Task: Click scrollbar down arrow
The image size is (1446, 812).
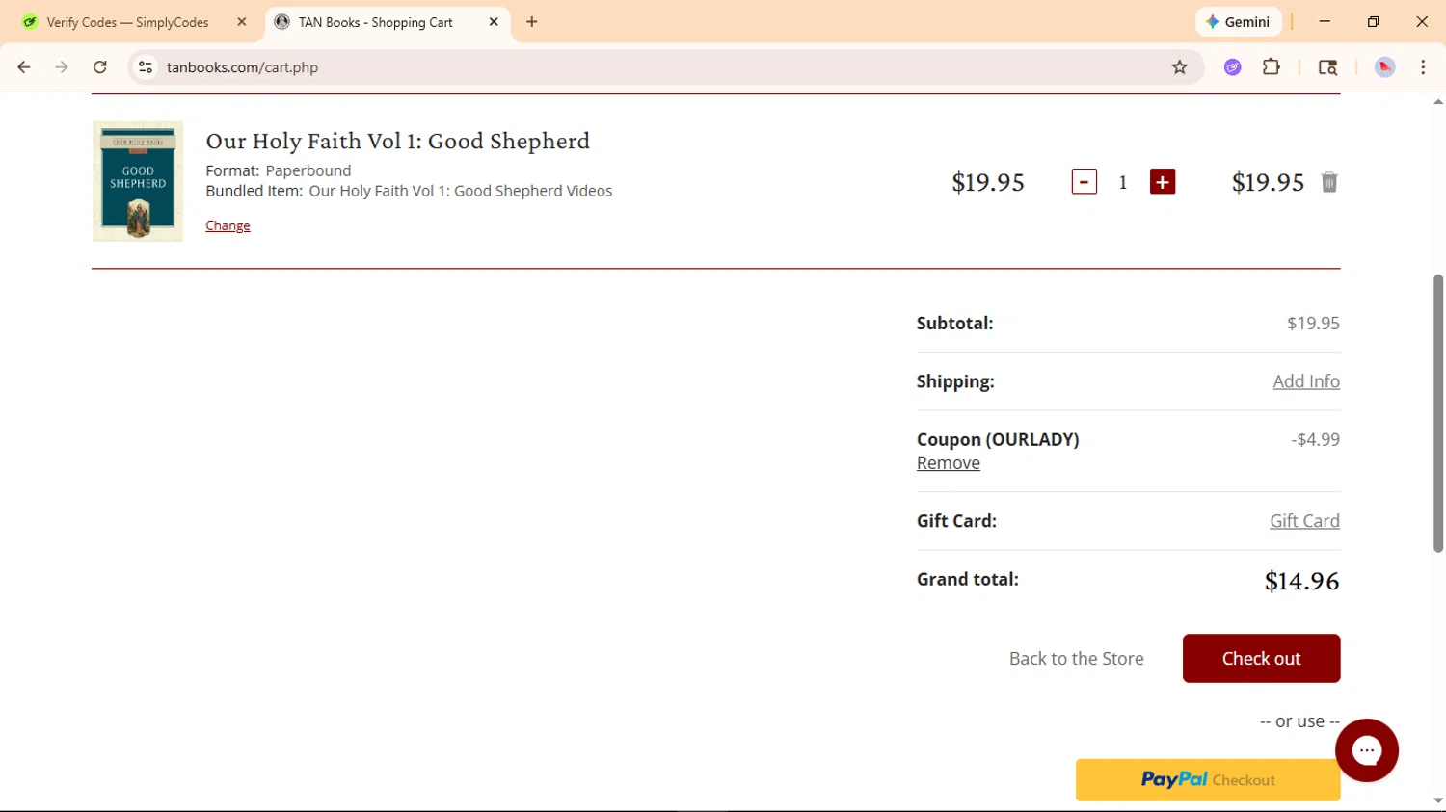Action: click(1438, 800)
